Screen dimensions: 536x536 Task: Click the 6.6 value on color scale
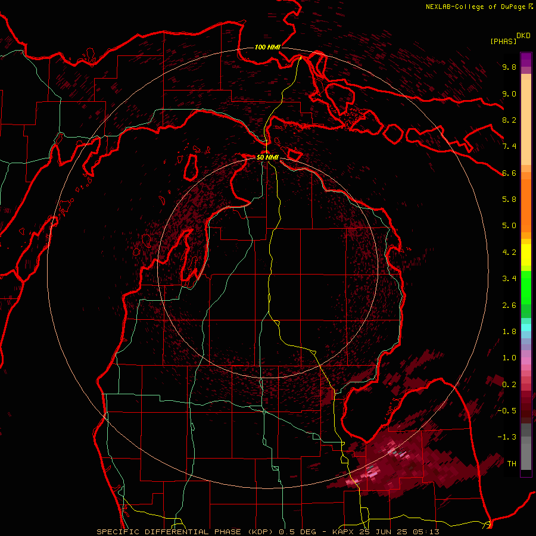click(x=509, y=173)
